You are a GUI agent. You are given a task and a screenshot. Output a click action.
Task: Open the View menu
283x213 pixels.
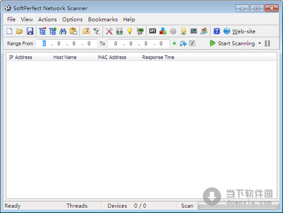[x=27, y=19]
